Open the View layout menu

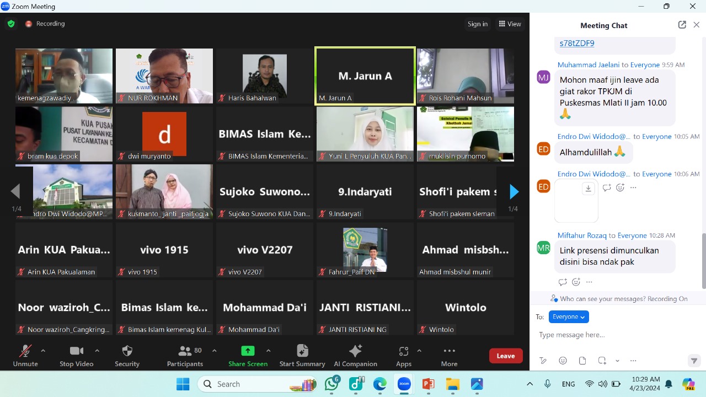click(510, 24)
